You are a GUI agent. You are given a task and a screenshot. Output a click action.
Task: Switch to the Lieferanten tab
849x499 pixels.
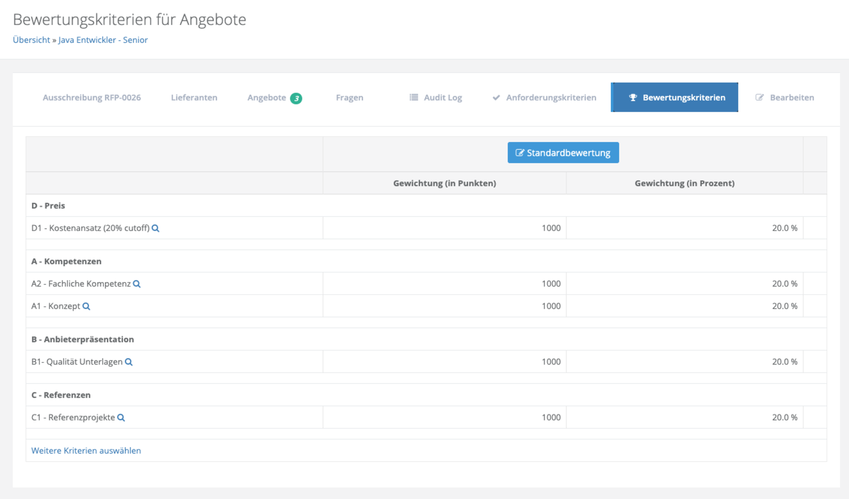194,98
